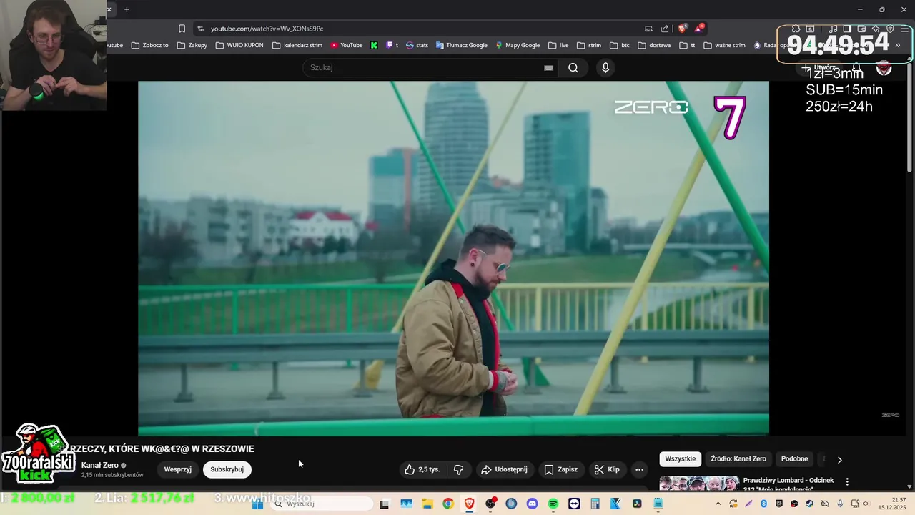Select the Wszystkie filter chip
The image size is (915, 515).
click(680, 459)
